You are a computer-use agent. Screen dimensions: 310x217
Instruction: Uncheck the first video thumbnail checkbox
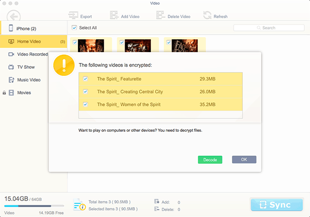tap(75, 42)
